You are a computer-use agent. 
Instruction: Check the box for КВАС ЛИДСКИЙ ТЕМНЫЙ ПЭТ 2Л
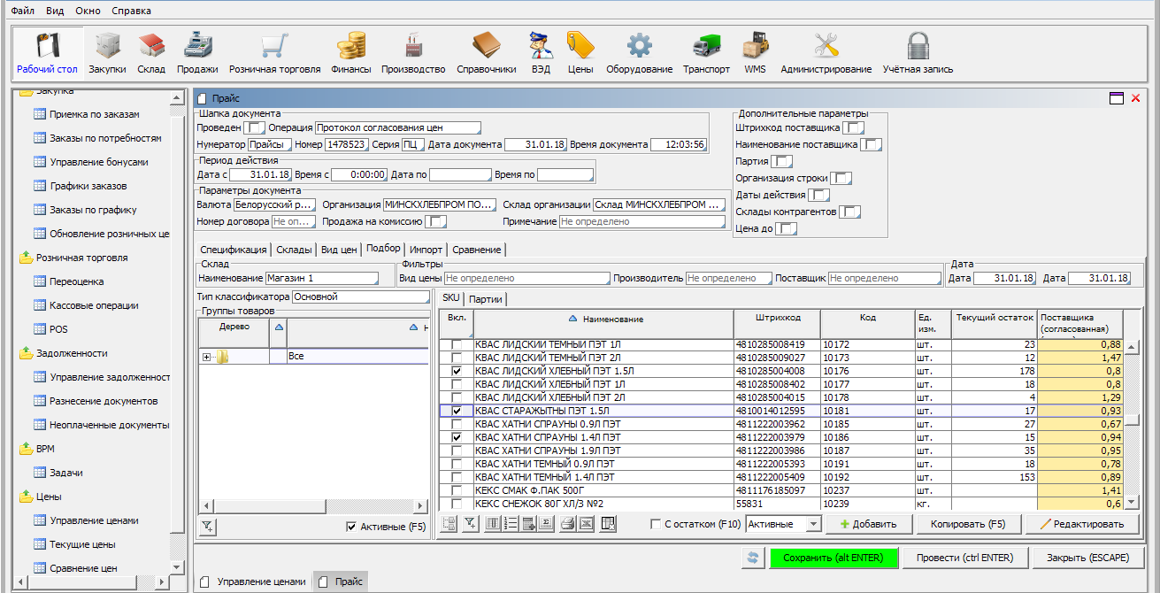[x=457, y=358]
